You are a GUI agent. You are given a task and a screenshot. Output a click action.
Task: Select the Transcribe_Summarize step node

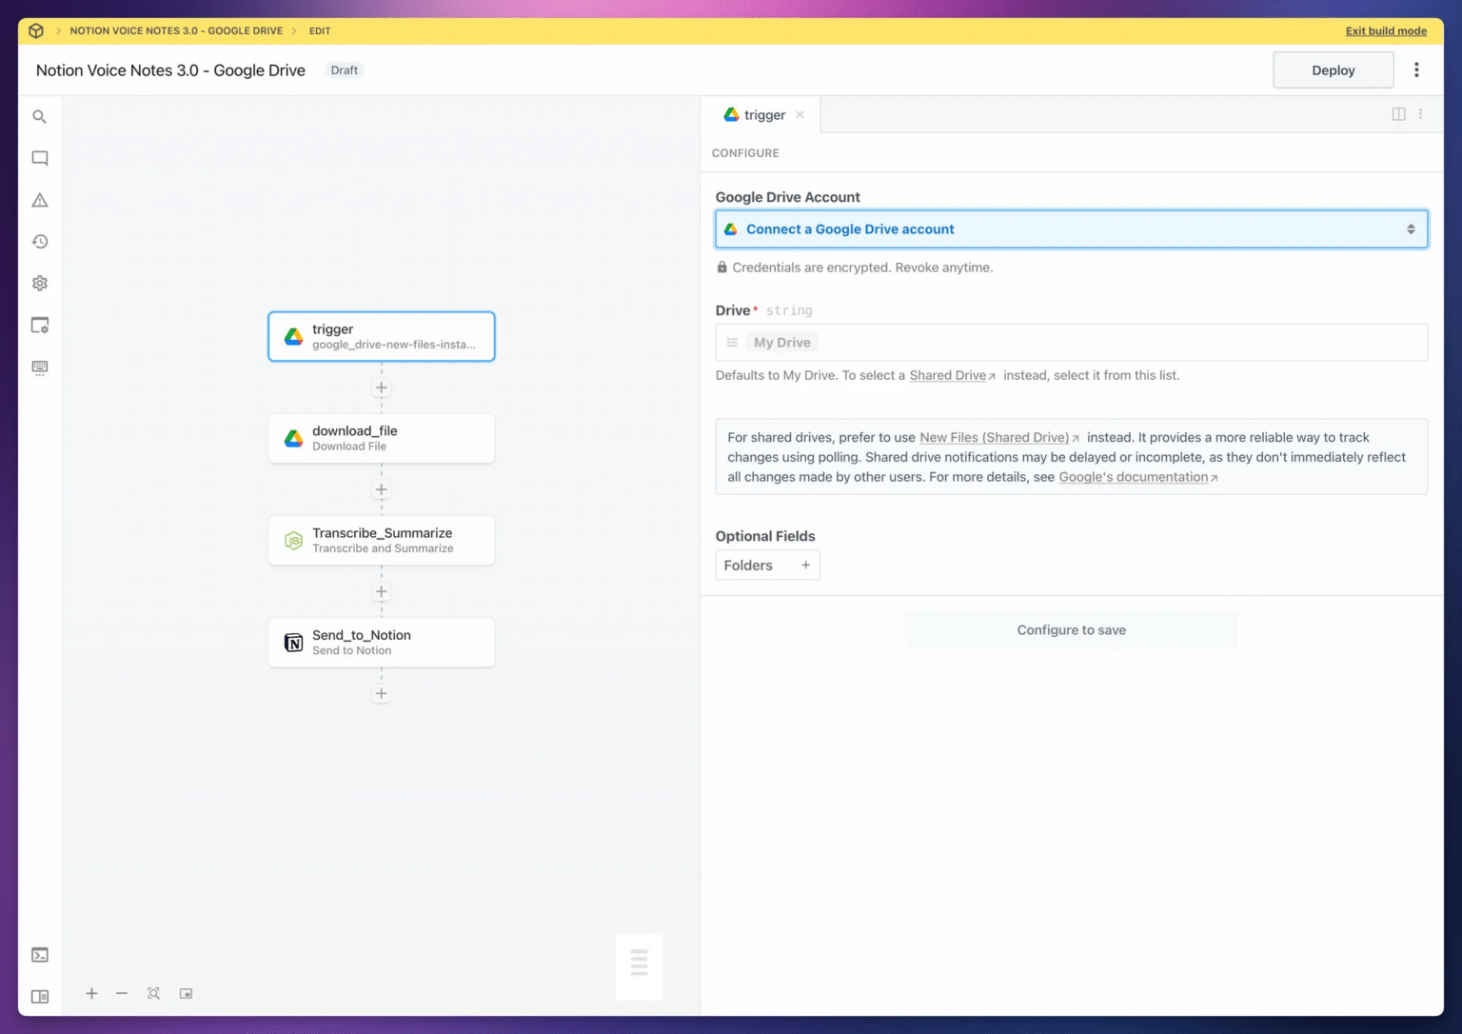tap(382, 541)
